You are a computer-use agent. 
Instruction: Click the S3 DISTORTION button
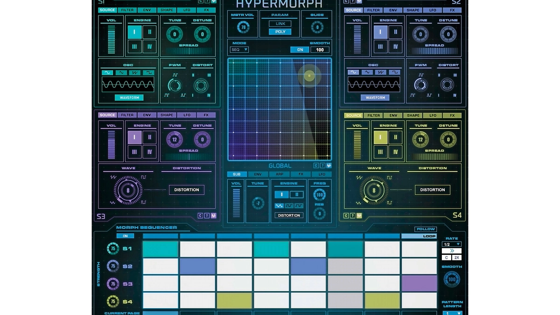click(187, 189)
